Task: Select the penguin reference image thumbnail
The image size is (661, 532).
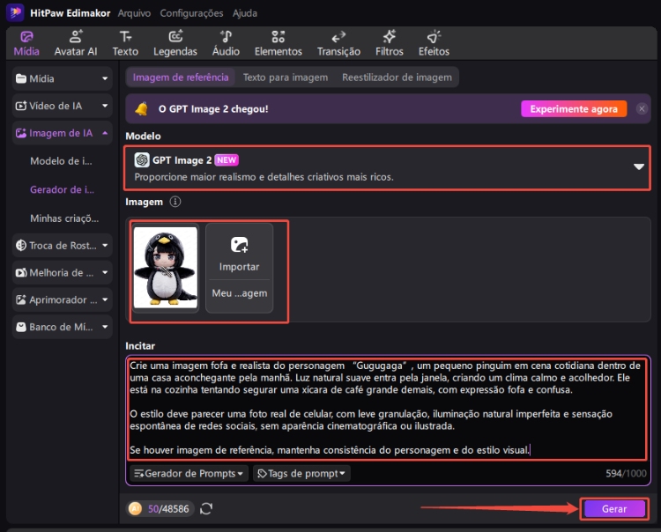Action: (x=166, y=268)
